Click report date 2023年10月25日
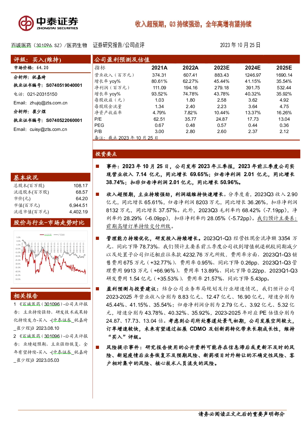305x432 pixels. click(240, 45)
